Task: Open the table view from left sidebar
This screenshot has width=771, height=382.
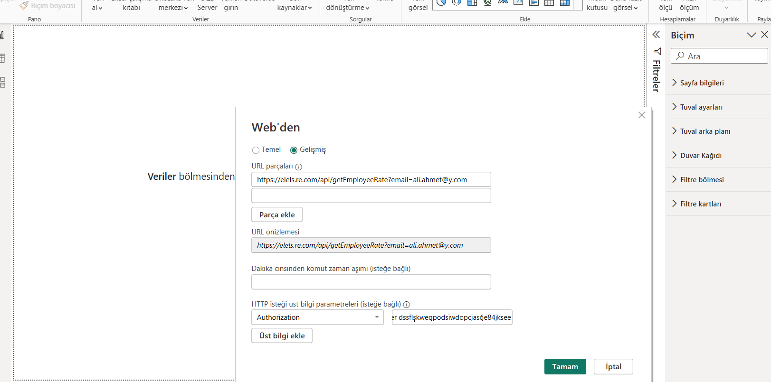Action: pos(2,58)
